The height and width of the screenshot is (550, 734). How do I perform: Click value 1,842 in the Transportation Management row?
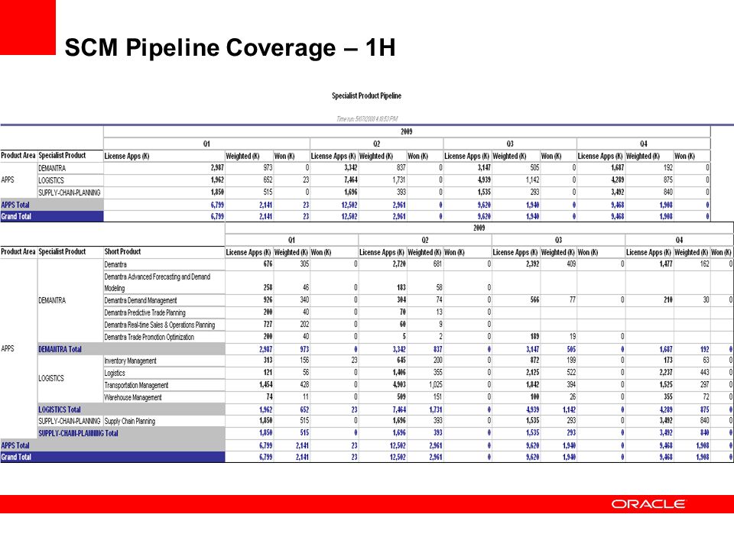click(532, 384)
